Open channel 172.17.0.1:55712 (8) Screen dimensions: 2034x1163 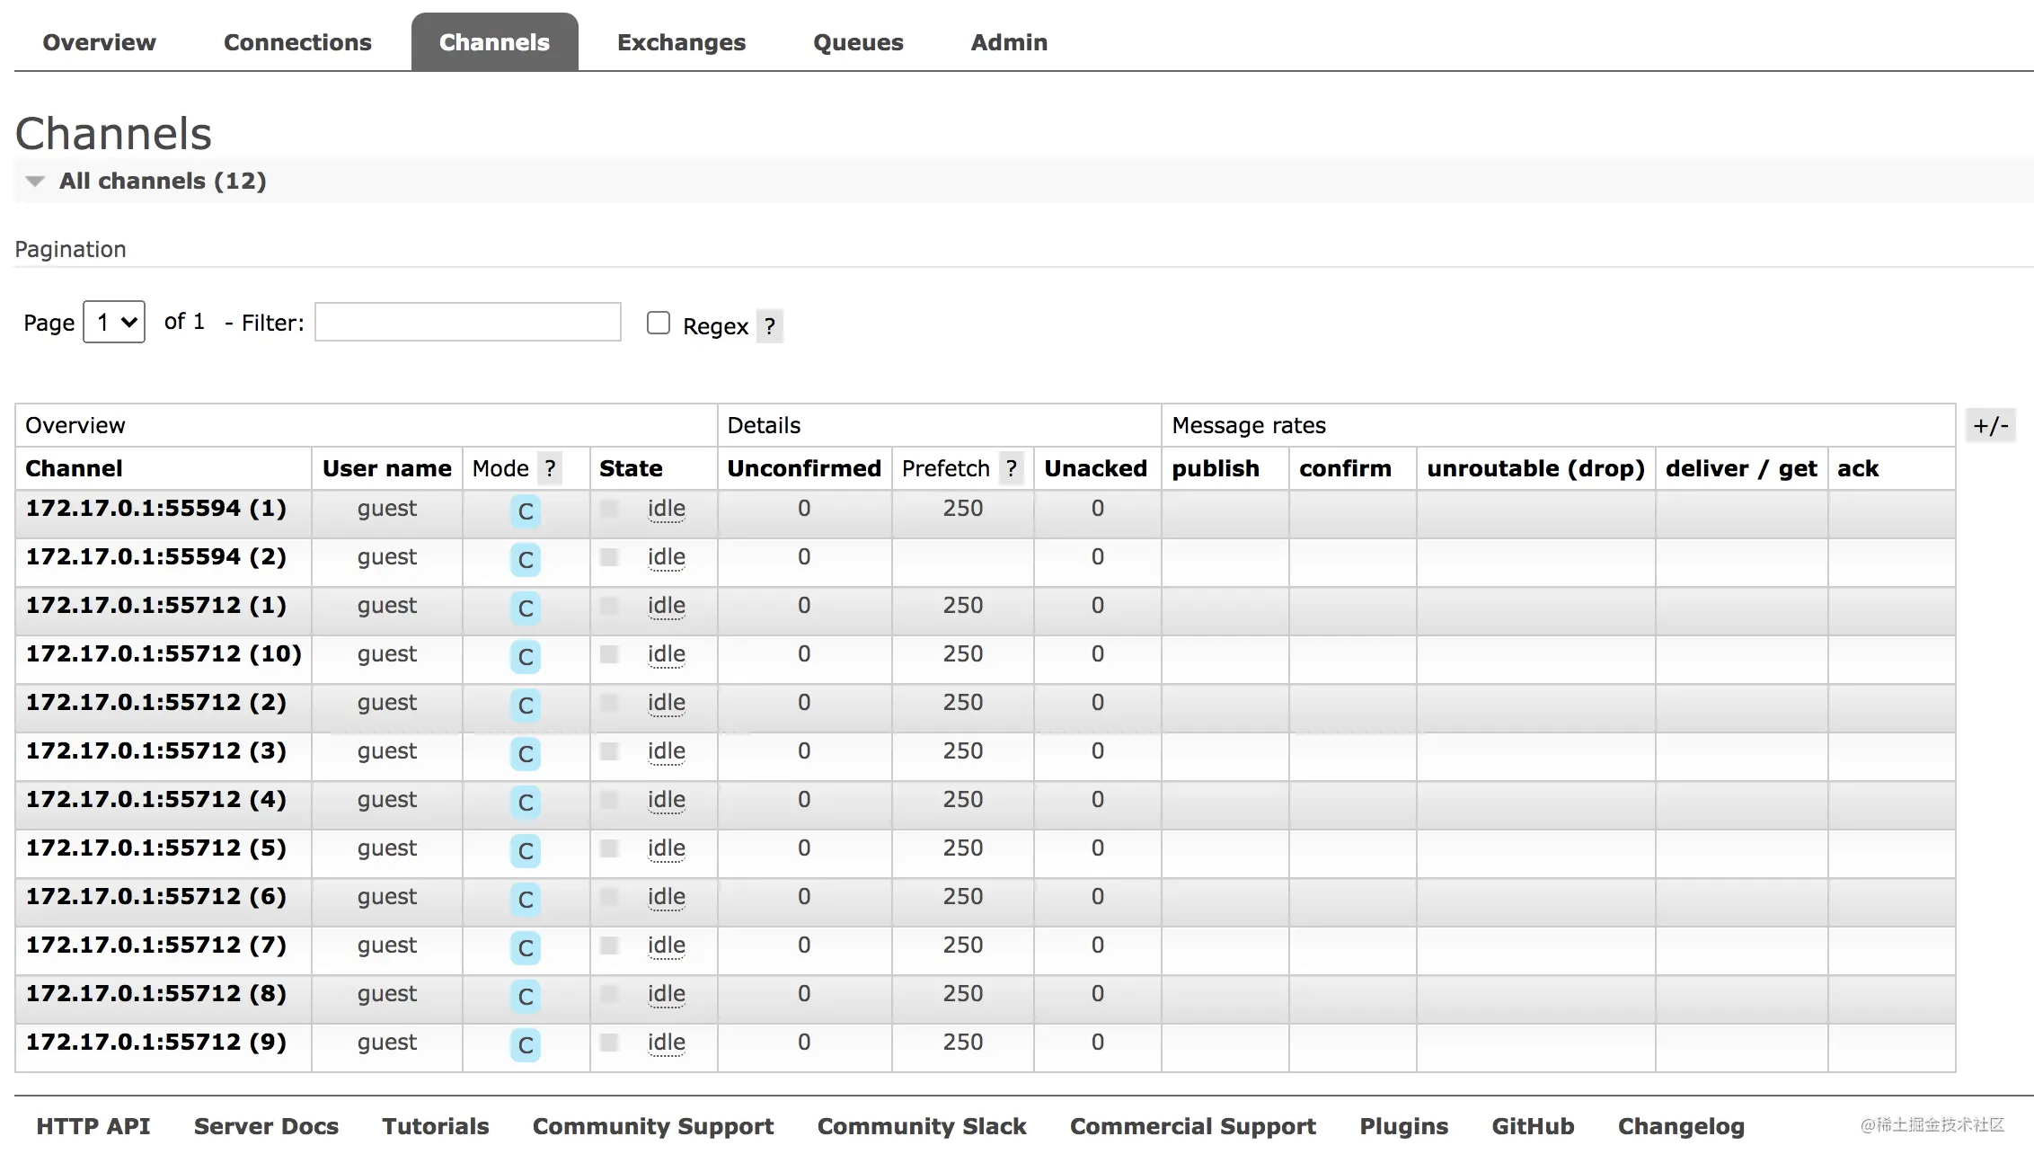tap(156, 993)
